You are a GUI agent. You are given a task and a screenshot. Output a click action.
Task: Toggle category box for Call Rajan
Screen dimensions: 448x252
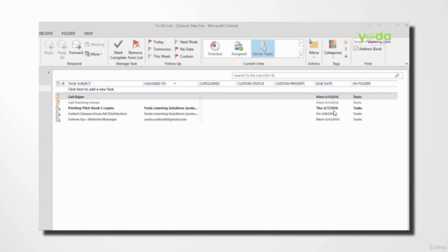(201, 97)
